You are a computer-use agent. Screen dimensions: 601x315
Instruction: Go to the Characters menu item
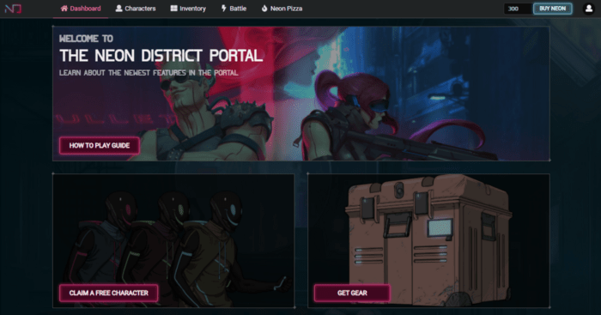pos(136,9)
